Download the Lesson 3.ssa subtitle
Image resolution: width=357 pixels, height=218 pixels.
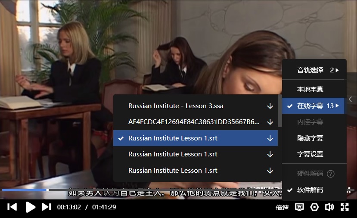[x=270, y=106]
